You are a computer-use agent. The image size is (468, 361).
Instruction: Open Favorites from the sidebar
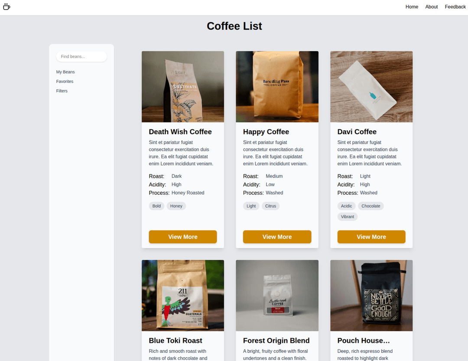[x=65, y=81]
